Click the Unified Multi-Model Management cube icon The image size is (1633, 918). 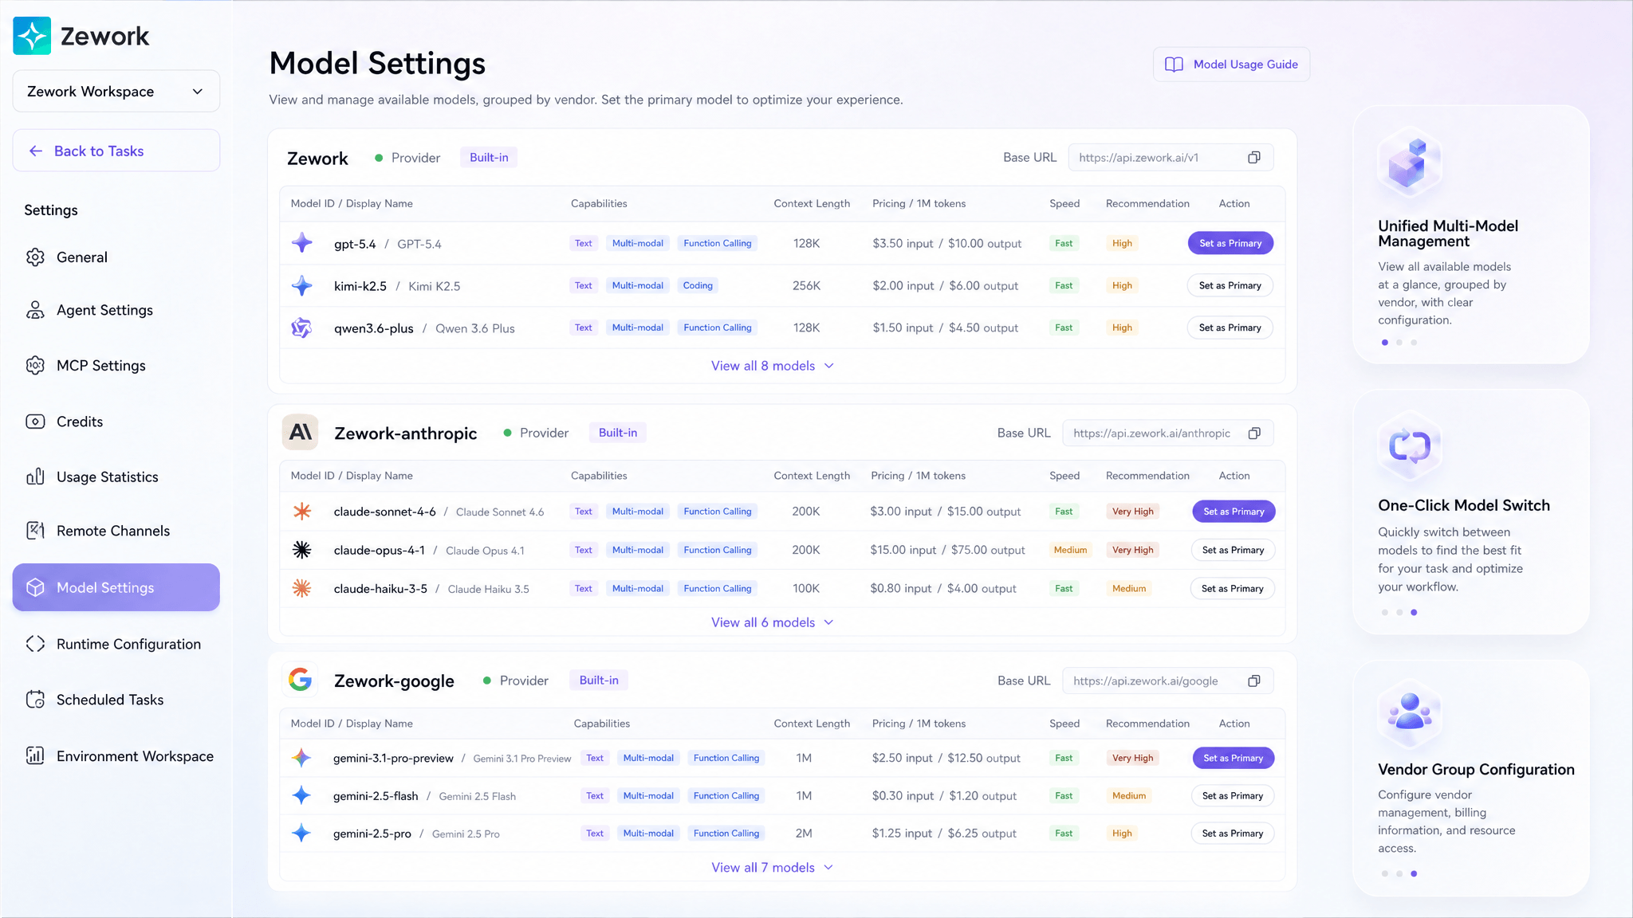(1410, 163)
